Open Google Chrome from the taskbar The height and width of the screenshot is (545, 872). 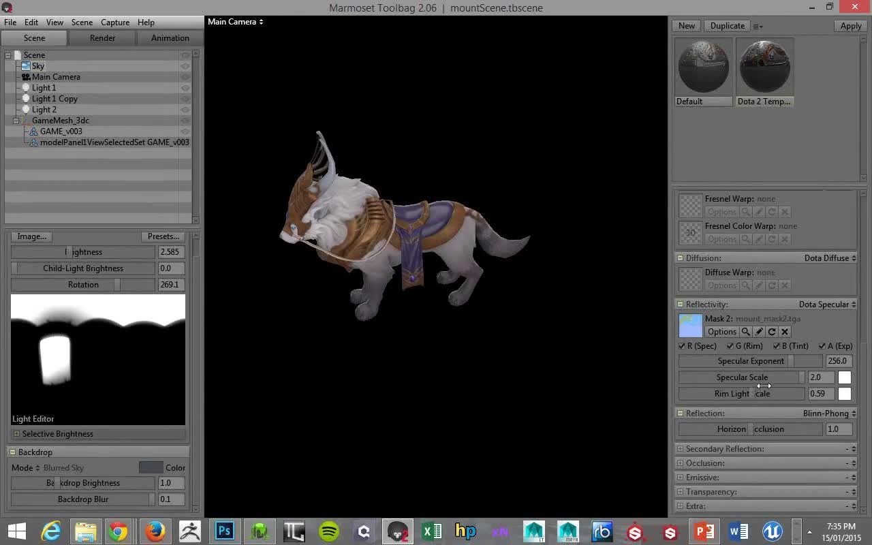pos(118,531)
